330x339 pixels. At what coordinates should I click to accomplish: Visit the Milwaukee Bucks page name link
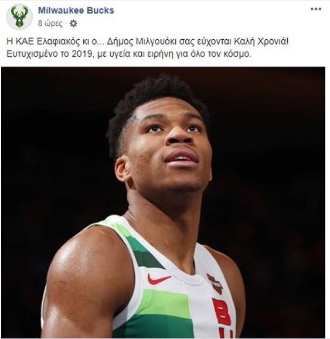76,11
